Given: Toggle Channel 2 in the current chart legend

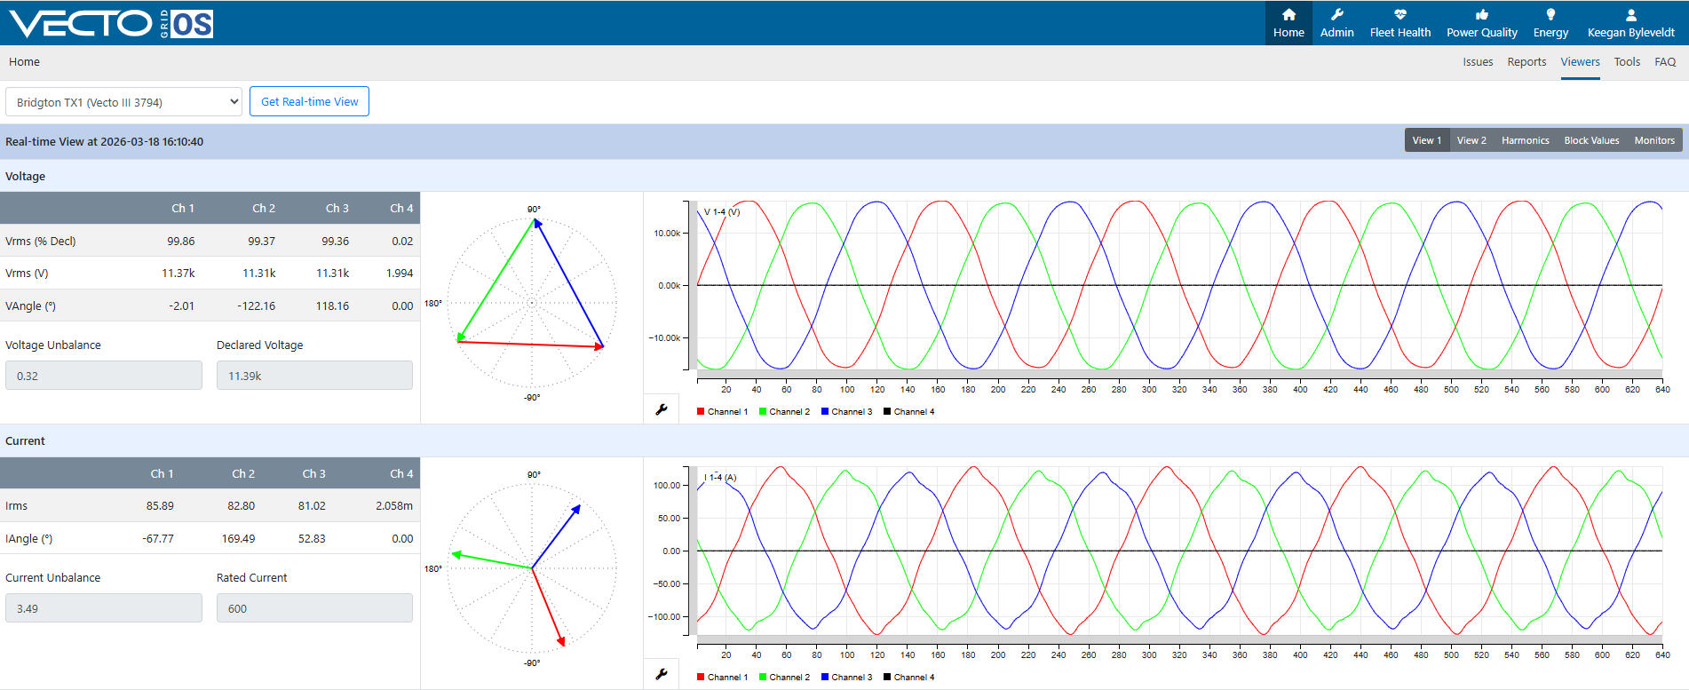Looking at the screenshot, I should click(x=784, y=678).
